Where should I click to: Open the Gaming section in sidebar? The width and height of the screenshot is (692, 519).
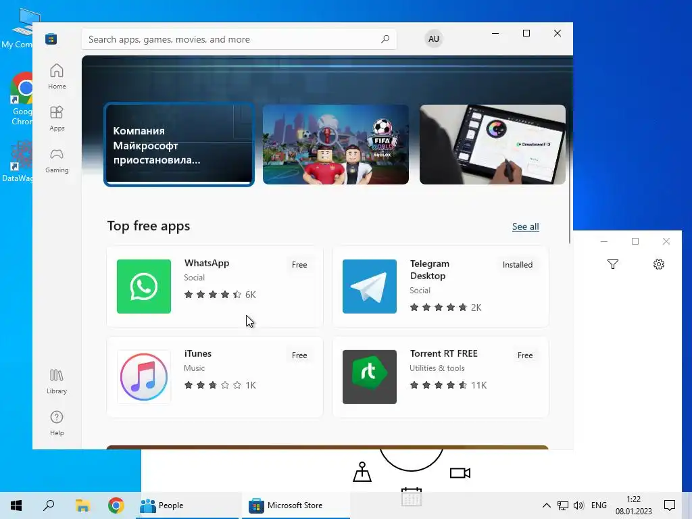(57, 160)
